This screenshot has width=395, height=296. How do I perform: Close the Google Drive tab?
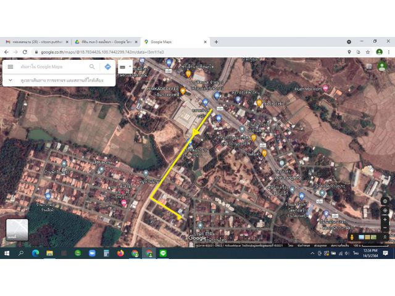point(136,42)
